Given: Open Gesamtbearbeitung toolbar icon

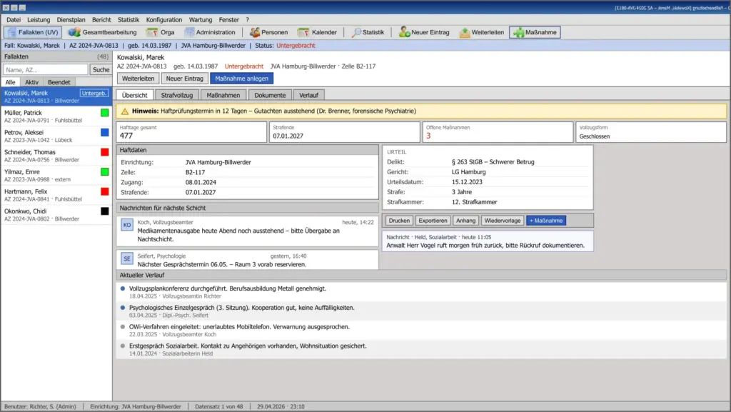Looking at the screenshot, I should [74, 33].
